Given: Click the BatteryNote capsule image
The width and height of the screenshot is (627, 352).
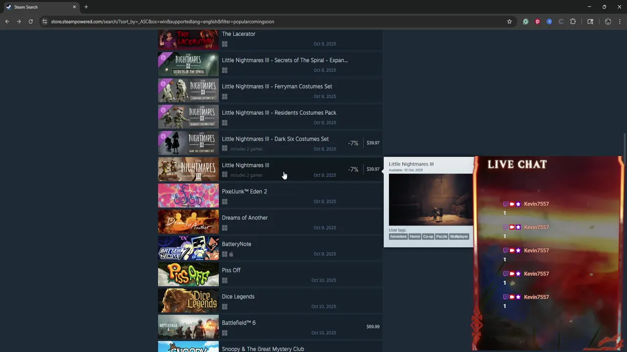Looking at the screenshot, I should coord(188,248).
